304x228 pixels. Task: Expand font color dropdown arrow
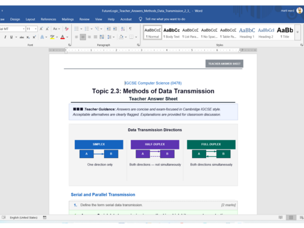coord(67,37)
